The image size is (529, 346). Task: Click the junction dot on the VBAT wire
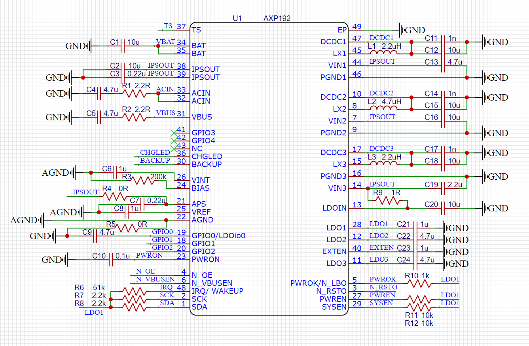[x=158, y=46]
